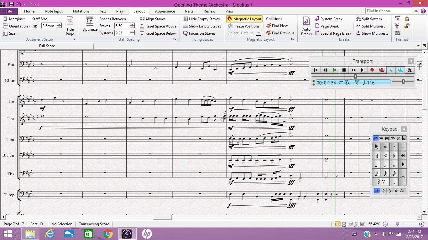Click the red Live Tempo record conductor icon
This screenshot has width=428, height=240.
coord(381,70)
